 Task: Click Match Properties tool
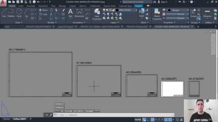(157, 14)
